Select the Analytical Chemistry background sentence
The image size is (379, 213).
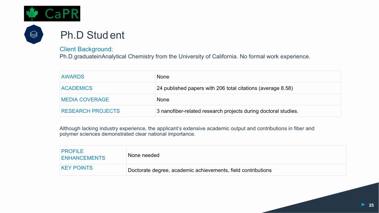point(185,56)
